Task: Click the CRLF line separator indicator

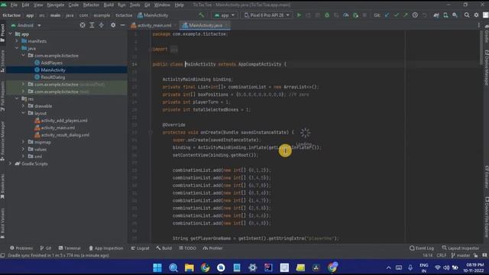Action: pyautogui.click(x=442, y=255)
